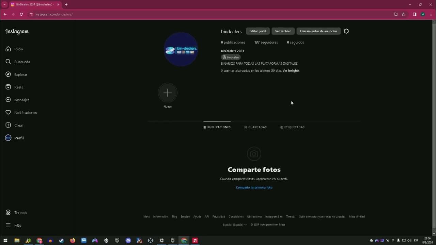436x245 pixels.
Task: Click the camera icon above Comparte fotos
Action: 254,154
